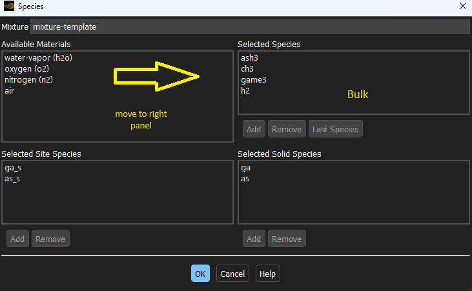Image resolution: width=472 pixels, height=291 pixels.
Task: Pick ch3 from Selected Species
Action: 248,69
